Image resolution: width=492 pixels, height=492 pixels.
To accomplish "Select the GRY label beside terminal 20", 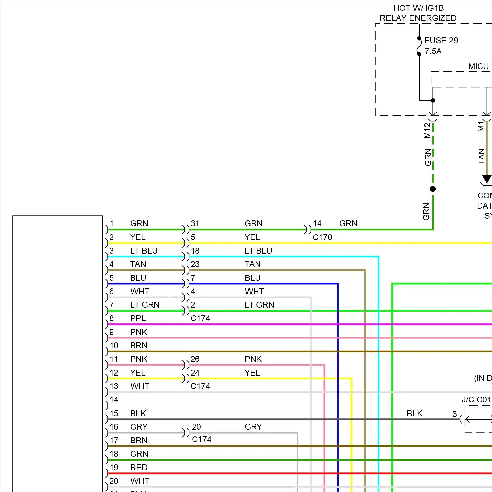I will pos(253,427).
